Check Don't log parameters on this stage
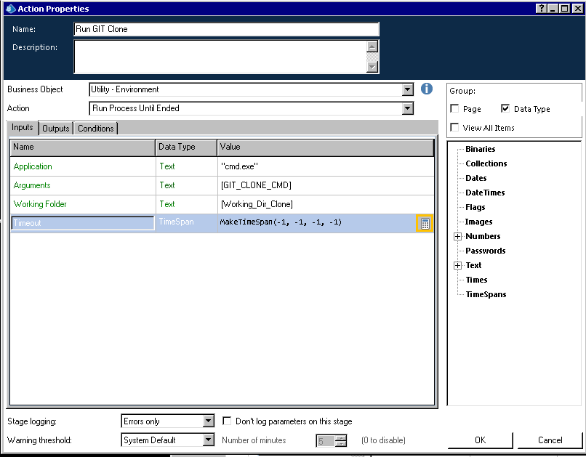Viewport: 586px width, 457px height. pos(228,421)
